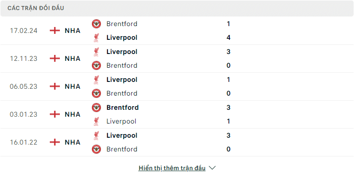Select NHA league label for 12.11.23

73,59
